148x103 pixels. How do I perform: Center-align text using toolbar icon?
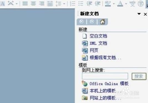pos(33,4)
